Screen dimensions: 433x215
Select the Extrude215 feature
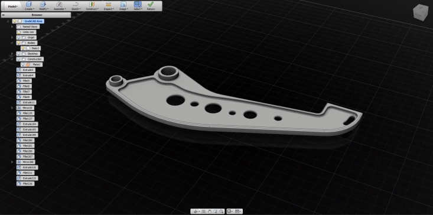coord(28,178)
